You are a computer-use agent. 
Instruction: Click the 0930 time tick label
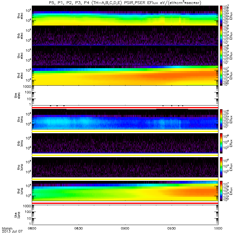click(172, 228)
